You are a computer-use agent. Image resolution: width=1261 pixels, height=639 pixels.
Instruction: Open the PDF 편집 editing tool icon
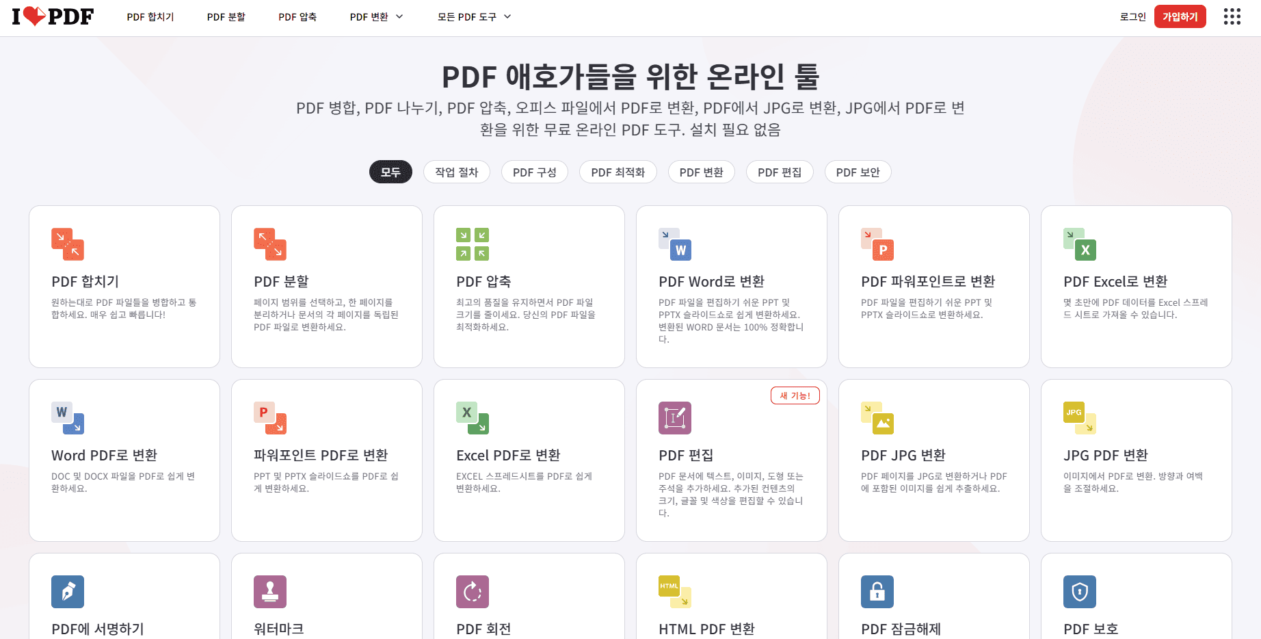click(674, 418)
